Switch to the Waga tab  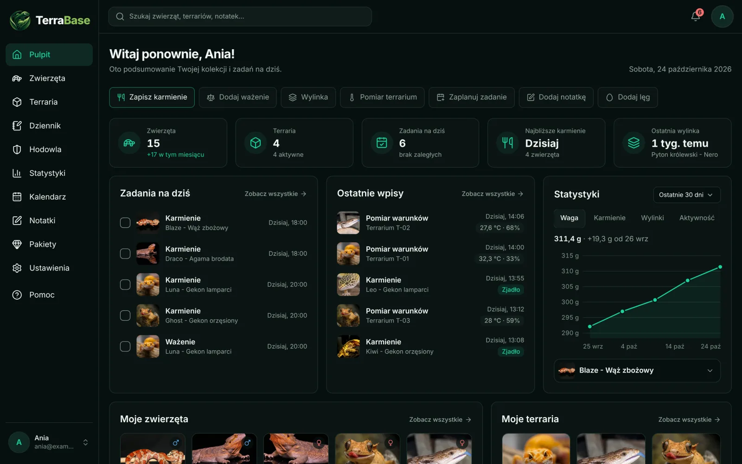[569, 218]
